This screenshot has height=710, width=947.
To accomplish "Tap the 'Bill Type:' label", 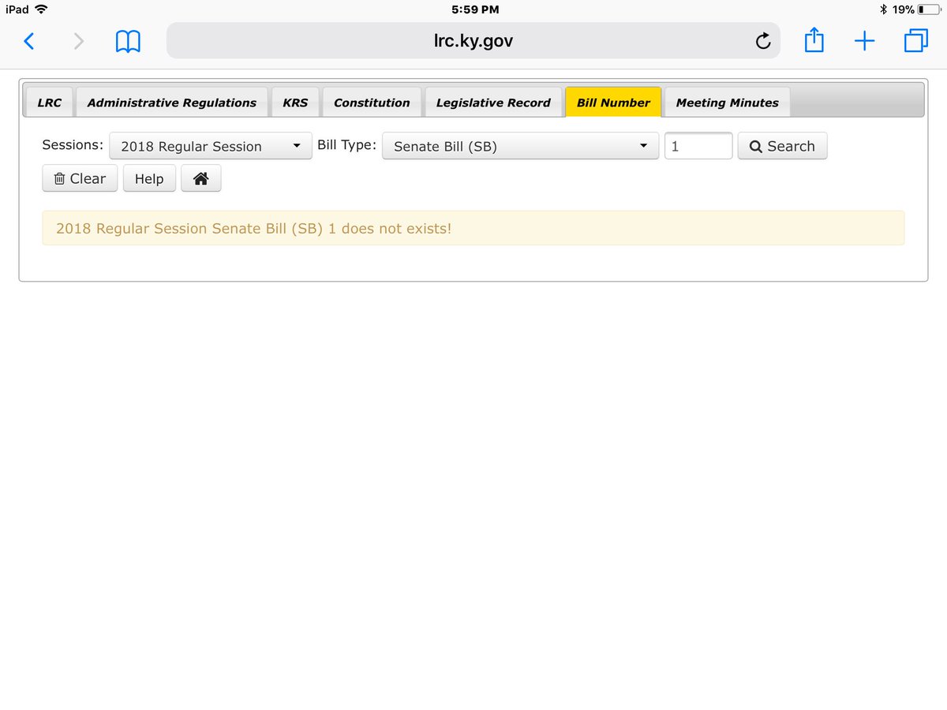I will pyautogui.click(x=347, y=145).
